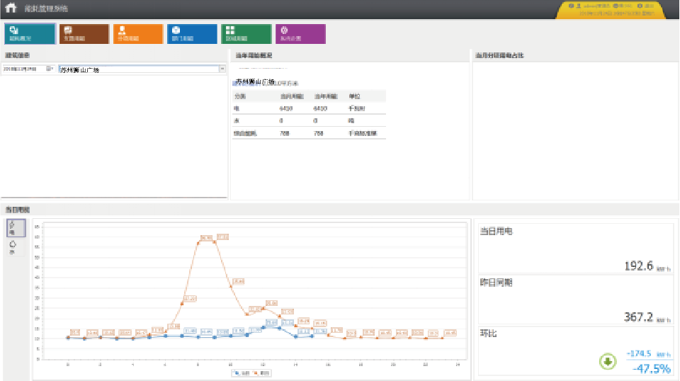The width and height of the screenshot is (680, 381).
Task: Expand the building dropdown arrow
Action: 222,69
